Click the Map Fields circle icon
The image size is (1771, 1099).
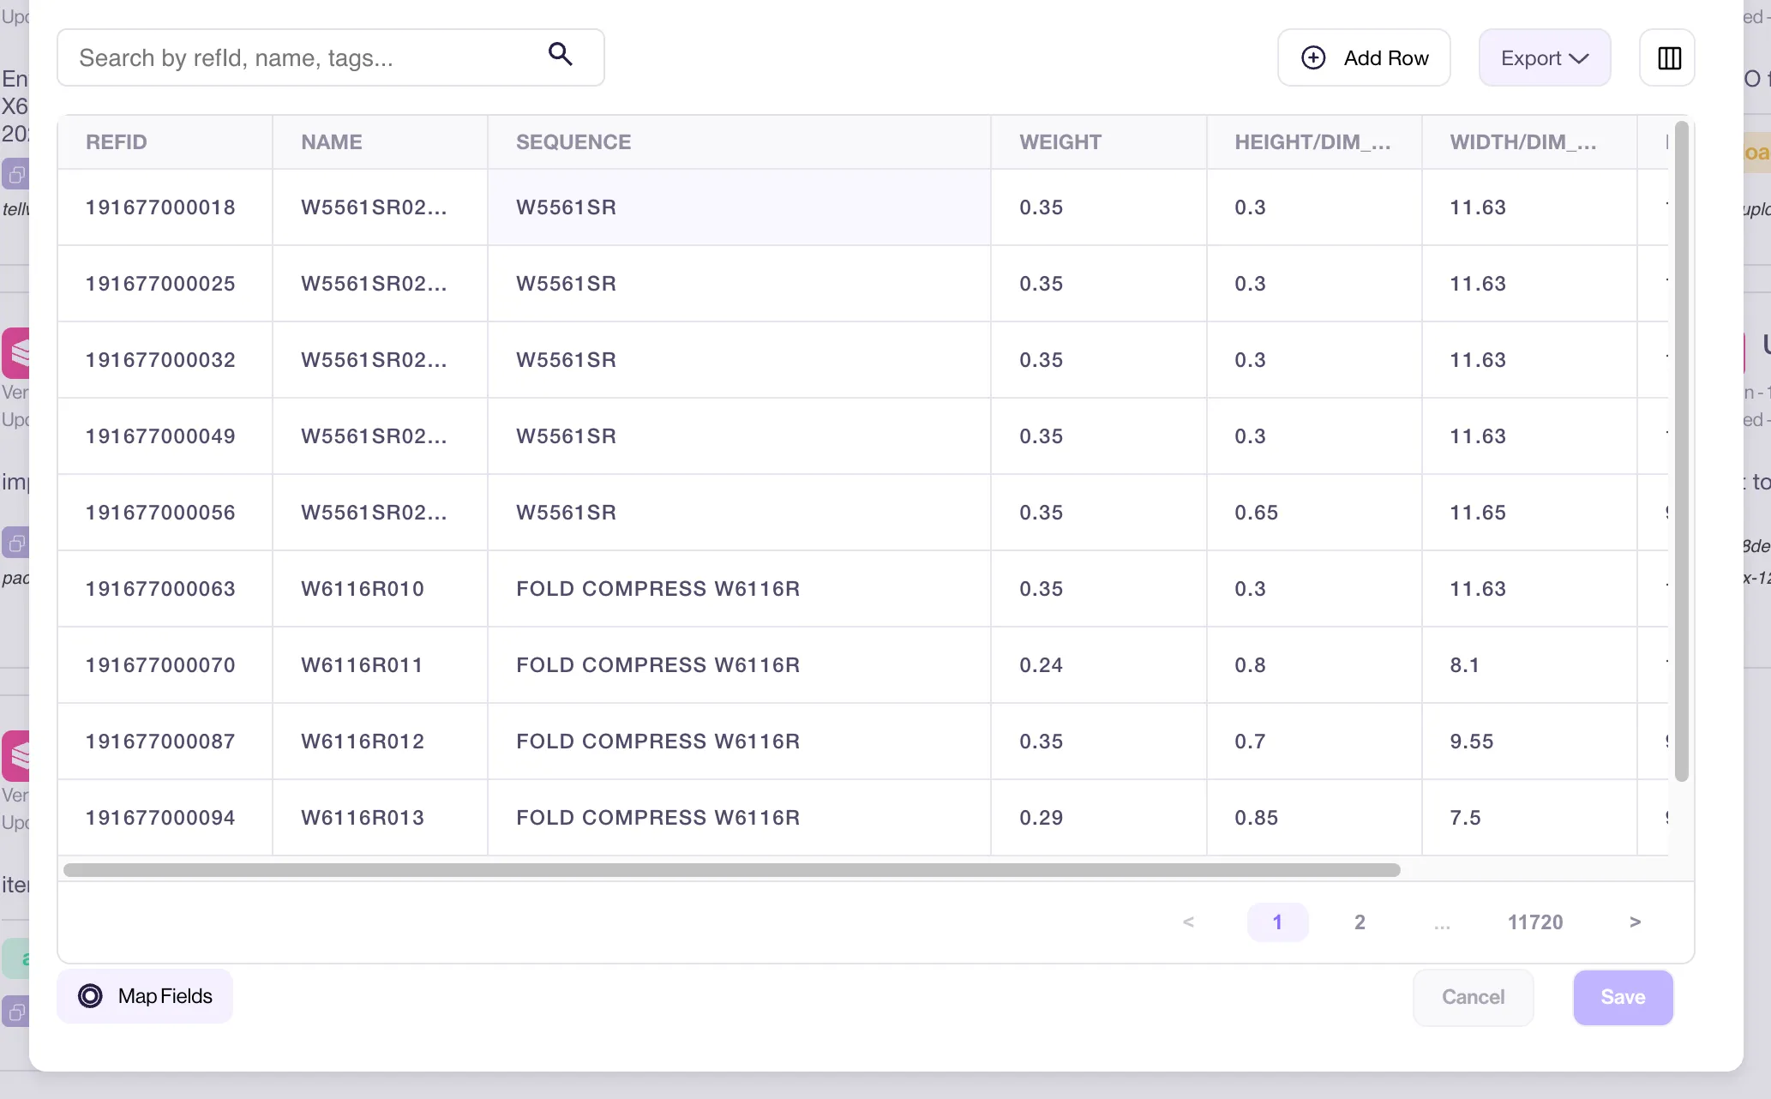tap(90, 996)
